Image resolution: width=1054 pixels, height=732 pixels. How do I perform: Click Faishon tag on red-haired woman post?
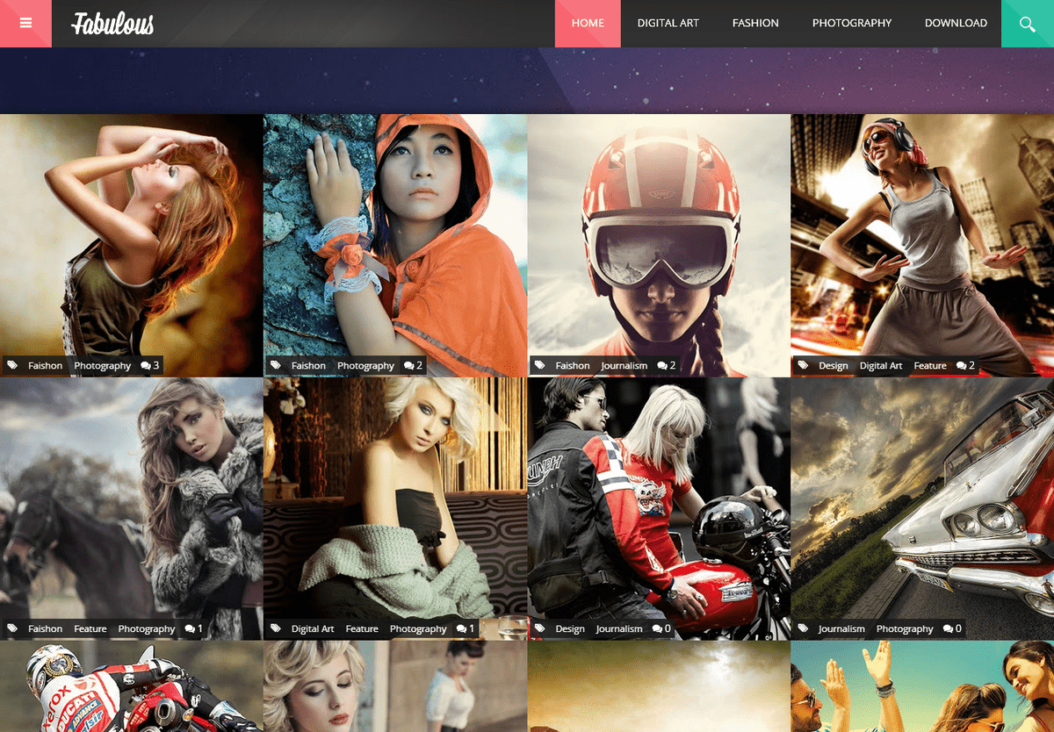(x=46, y=365)
